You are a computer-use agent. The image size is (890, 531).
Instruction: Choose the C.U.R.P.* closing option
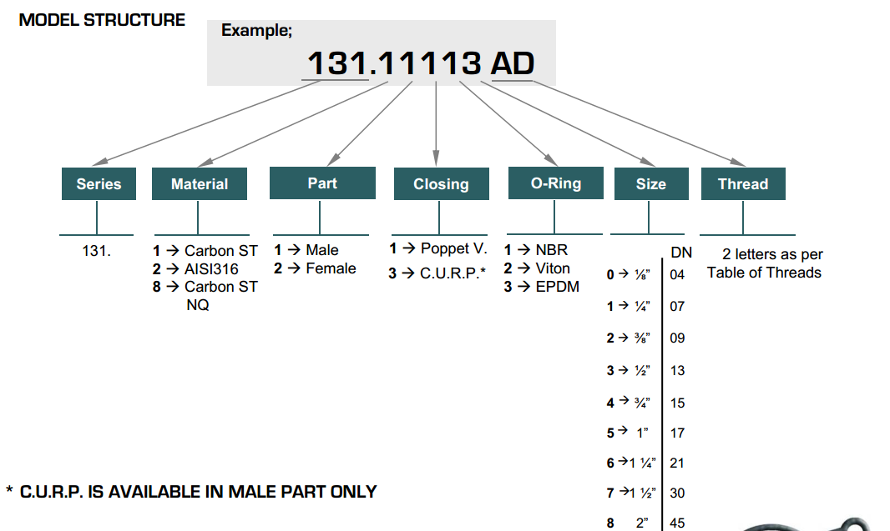pos(437,273)
